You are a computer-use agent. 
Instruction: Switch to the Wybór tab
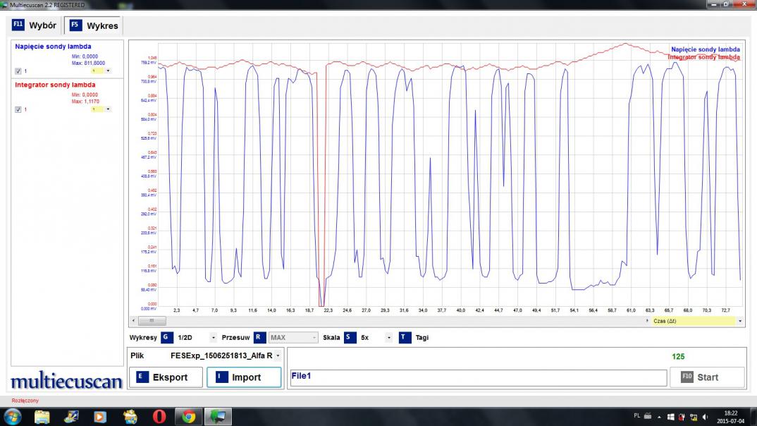(x=35, y=25)
